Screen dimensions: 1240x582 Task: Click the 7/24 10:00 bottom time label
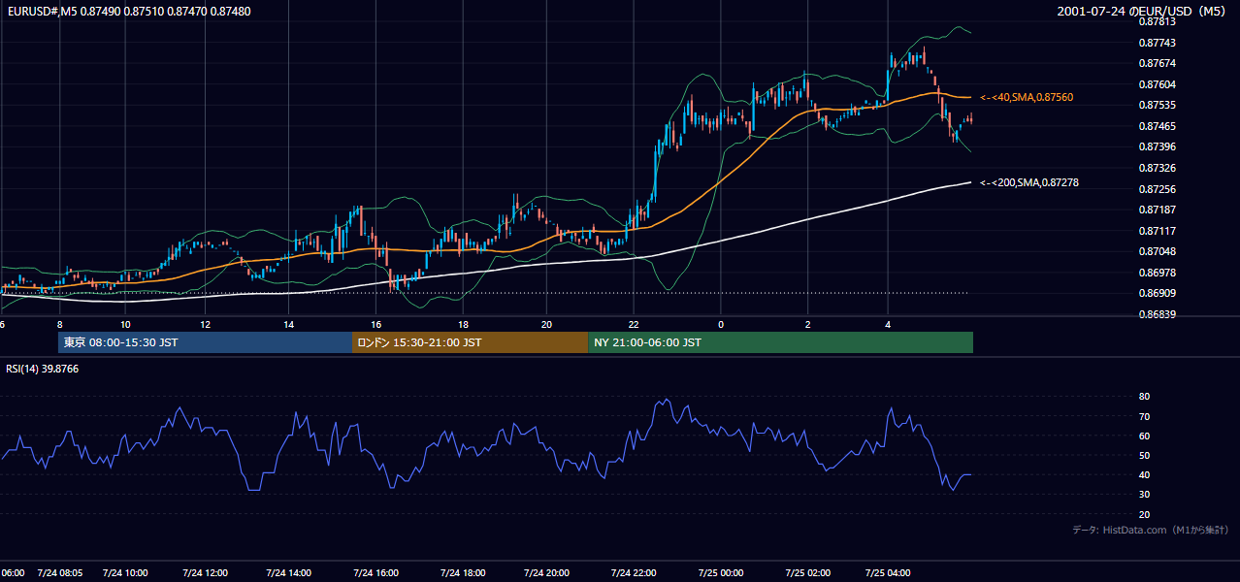(x=124, y=573)
